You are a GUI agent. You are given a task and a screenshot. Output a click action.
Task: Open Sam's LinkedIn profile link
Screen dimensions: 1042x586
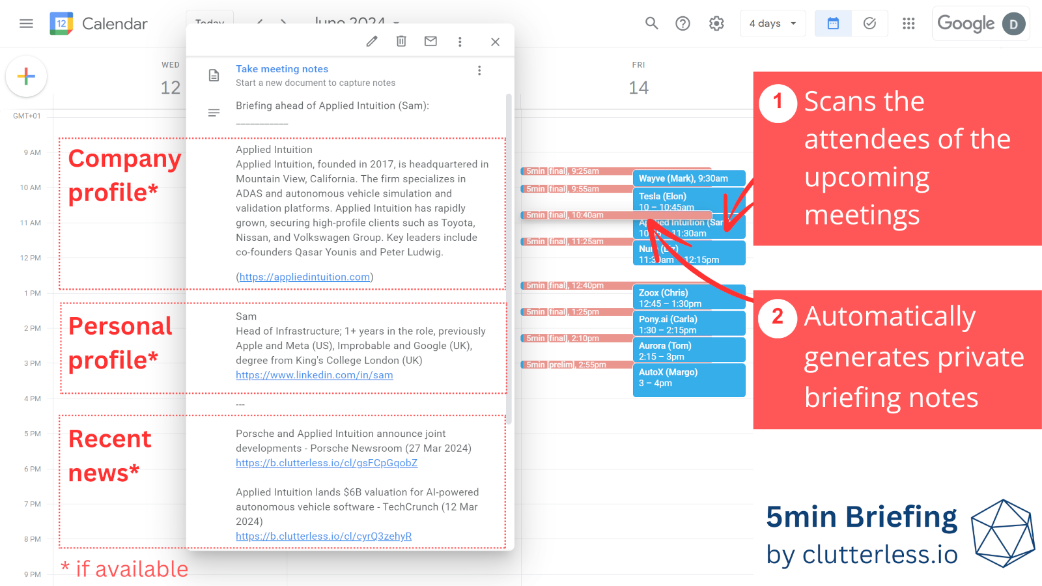point(315,375)
